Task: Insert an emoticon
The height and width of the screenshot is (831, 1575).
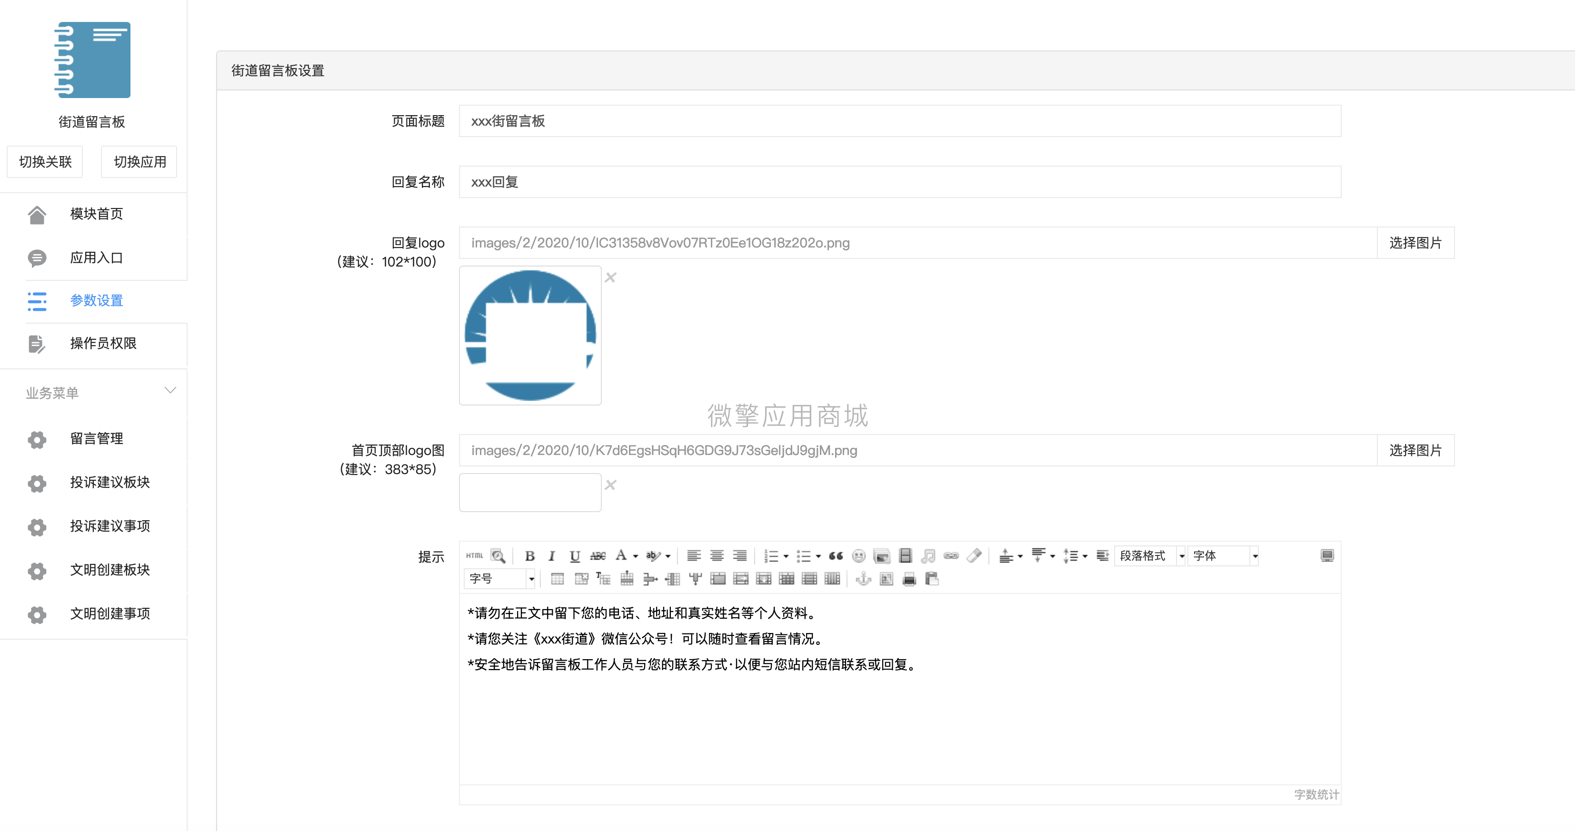Action: point(858,555)
